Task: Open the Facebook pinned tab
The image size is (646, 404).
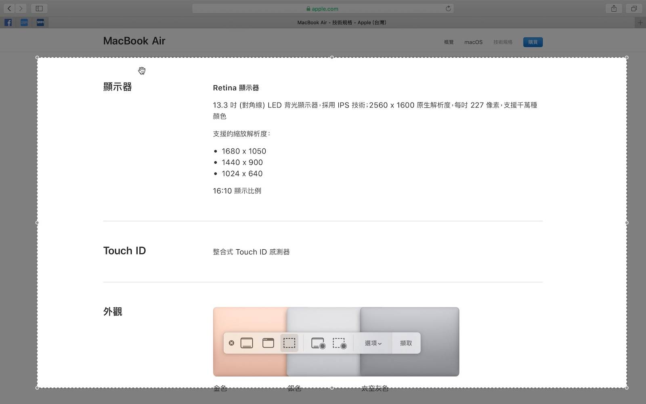Action: (x=8, y=23)
